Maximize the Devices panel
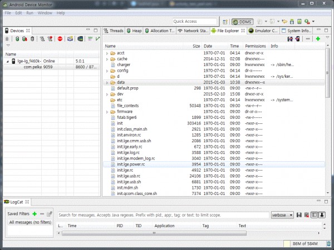The height and width of the screenshot is (250, 334). tap(96, 30)
